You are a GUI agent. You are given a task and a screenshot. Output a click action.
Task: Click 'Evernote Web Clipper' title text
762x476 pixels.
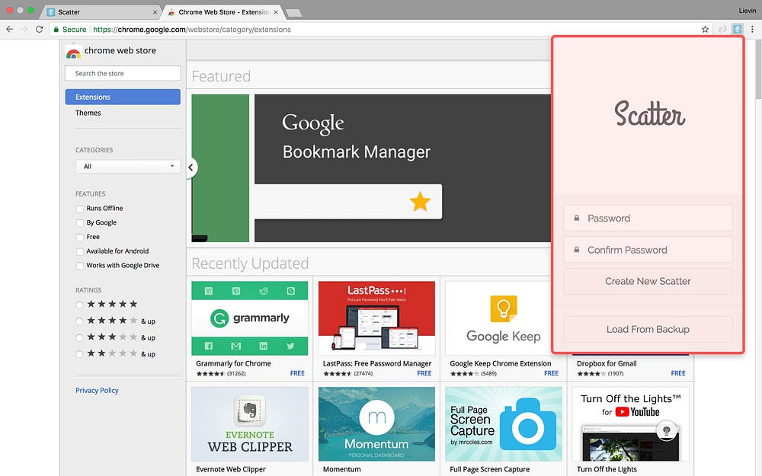coord(231,469)
